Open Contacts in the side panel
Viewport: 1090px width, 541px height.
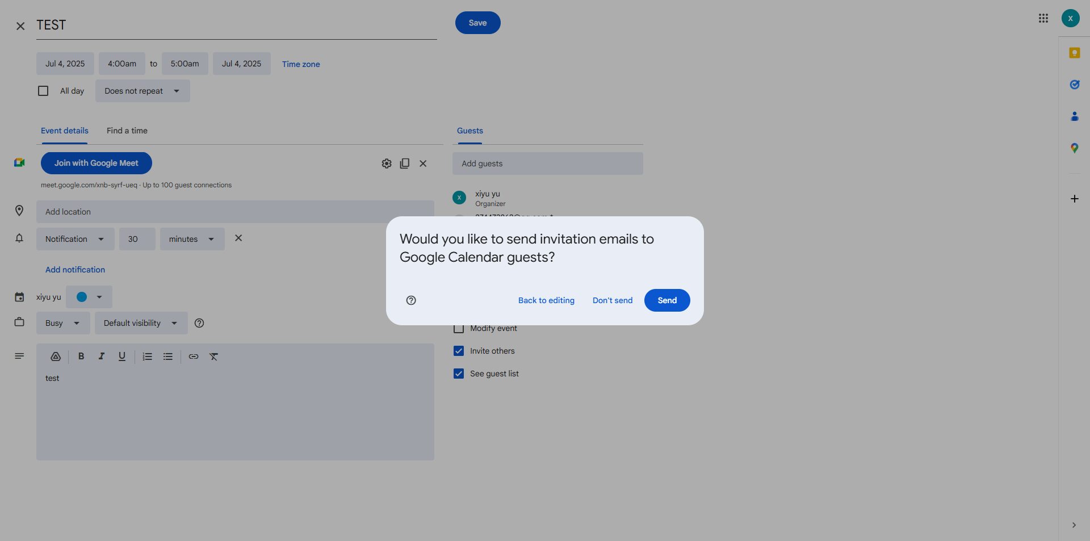click(x=1074, y=116)
